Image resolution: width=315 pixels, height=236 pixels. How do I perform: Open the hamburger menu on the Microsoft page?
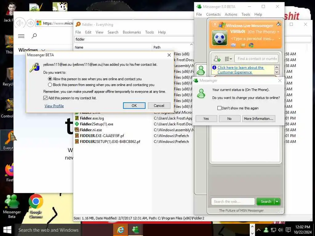tap(21, 36)
